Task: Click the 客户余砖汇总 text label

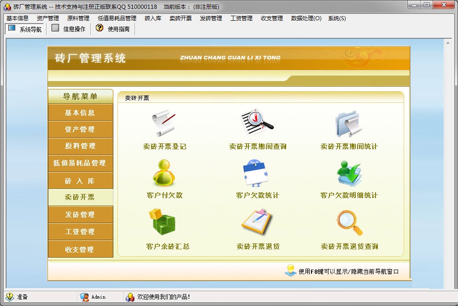Action: 168,247
